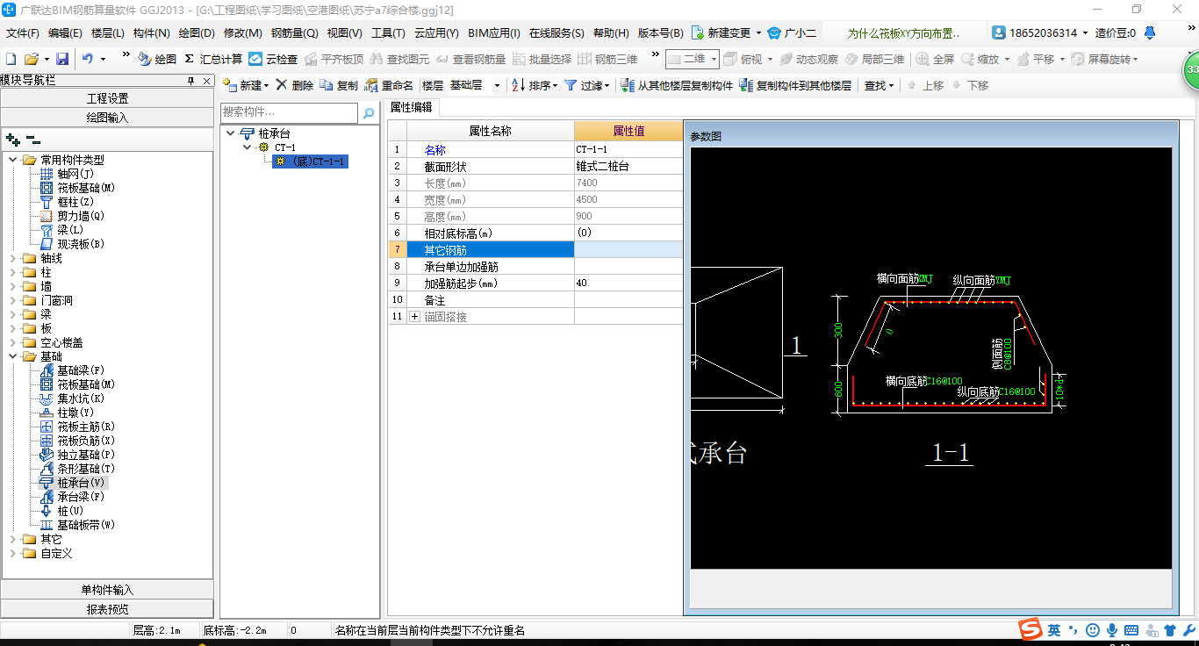
Task: Click 新建 to create a component
Action: (x=245, y=85)
